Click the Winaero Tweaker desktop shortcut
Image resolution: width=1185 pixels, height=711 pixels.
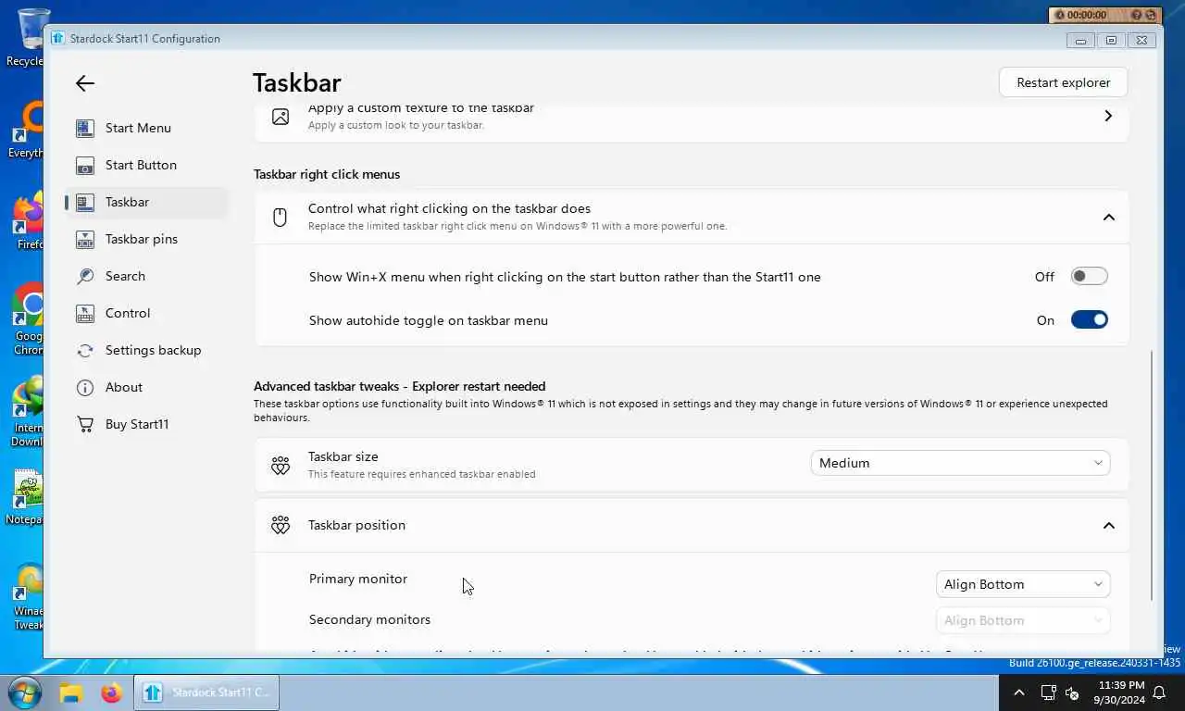[x=27, y=597]
